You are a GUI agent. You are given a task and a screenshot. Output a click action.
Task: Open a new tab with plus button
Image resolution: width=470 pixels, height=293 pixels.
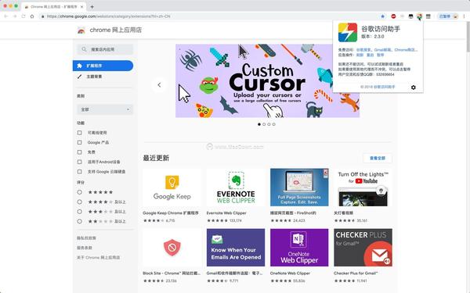[92, 6]
